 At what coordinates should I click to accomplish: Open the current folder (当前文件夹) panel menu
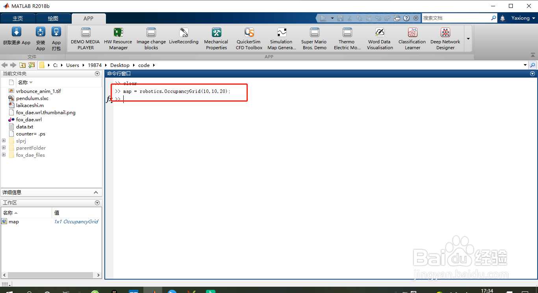[97, 74]
